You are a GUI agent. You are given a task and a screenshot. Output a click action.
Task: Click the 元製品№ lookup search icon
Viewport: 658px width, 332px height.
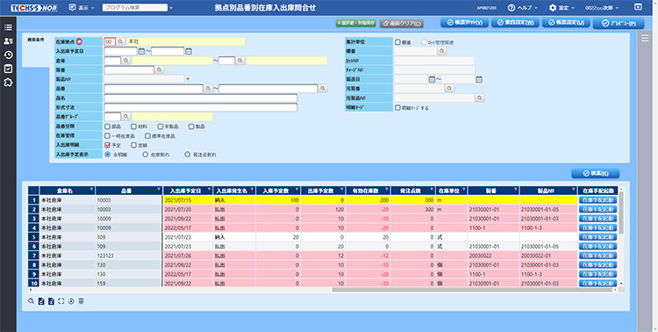pos(480,97)
